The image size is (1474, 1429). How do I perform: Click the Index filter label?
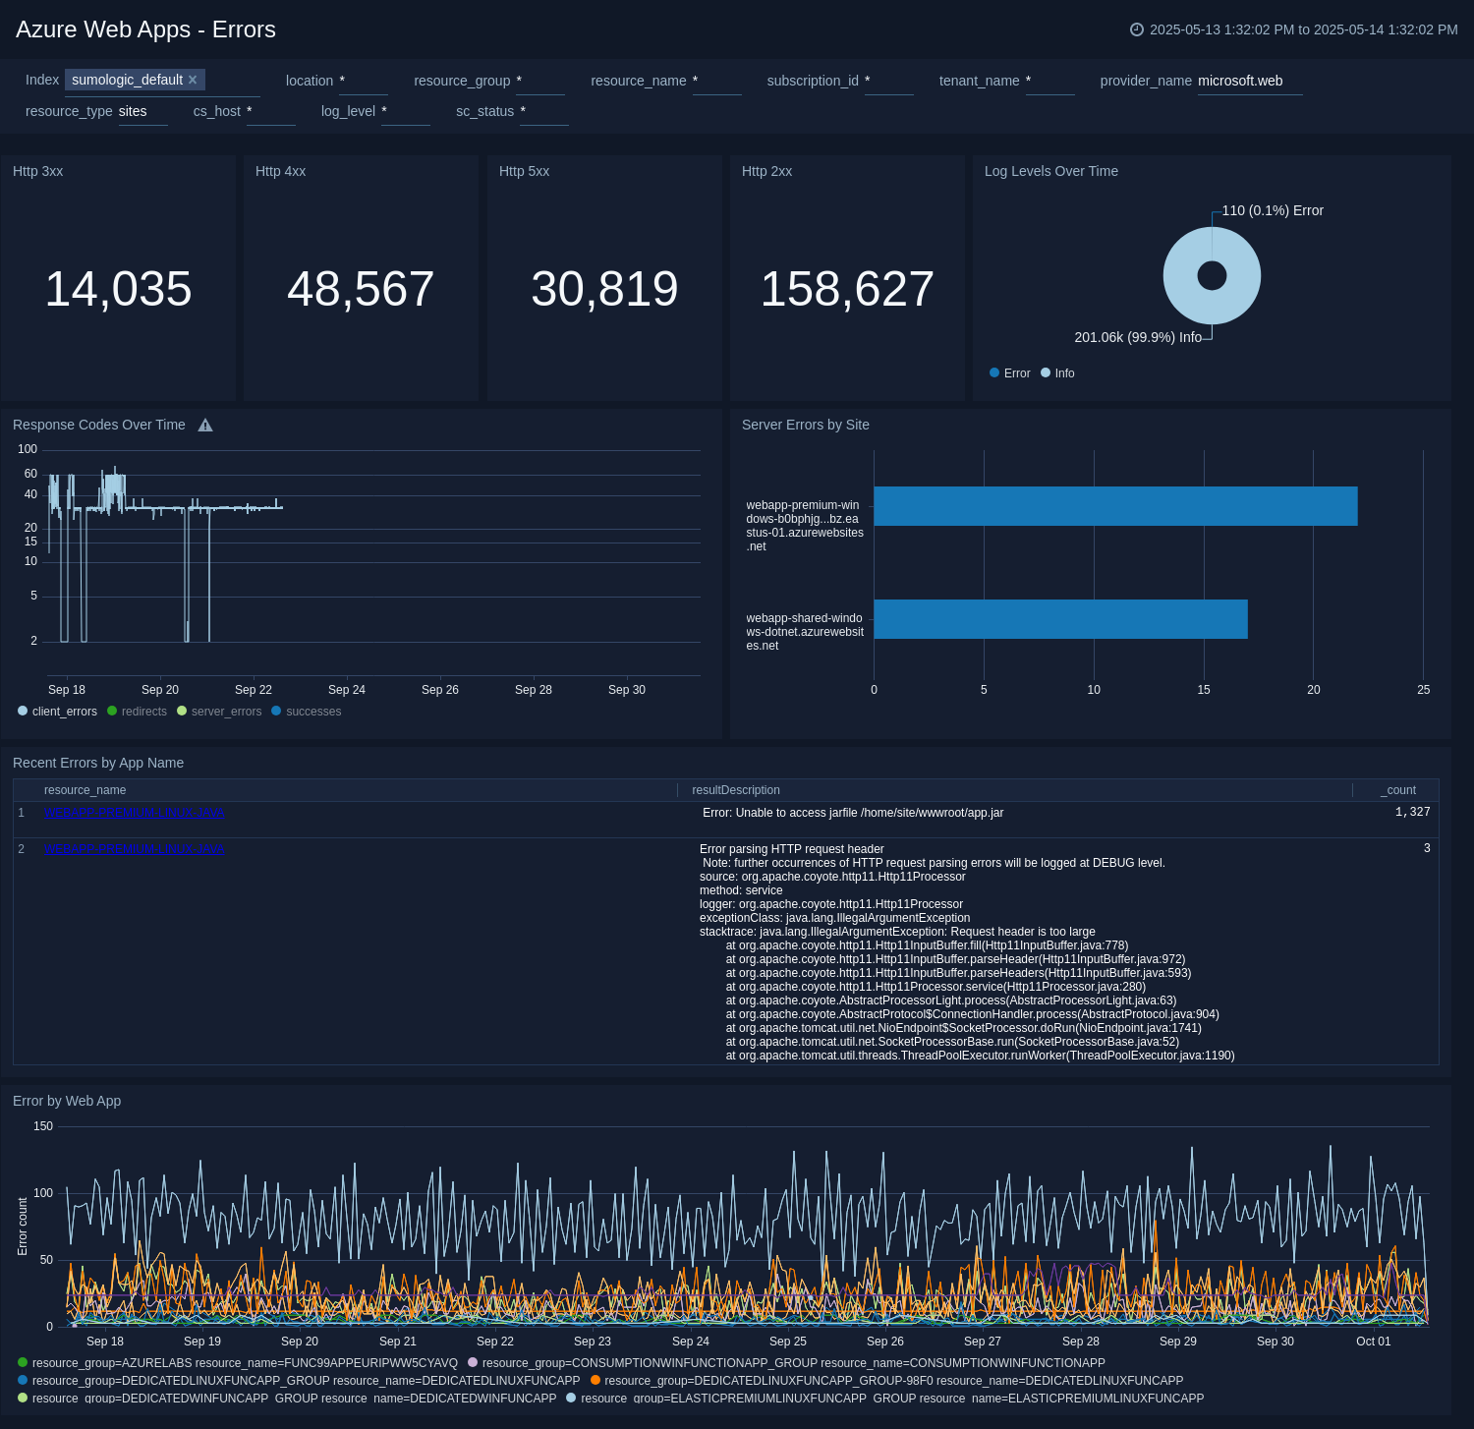coord(42,80)
